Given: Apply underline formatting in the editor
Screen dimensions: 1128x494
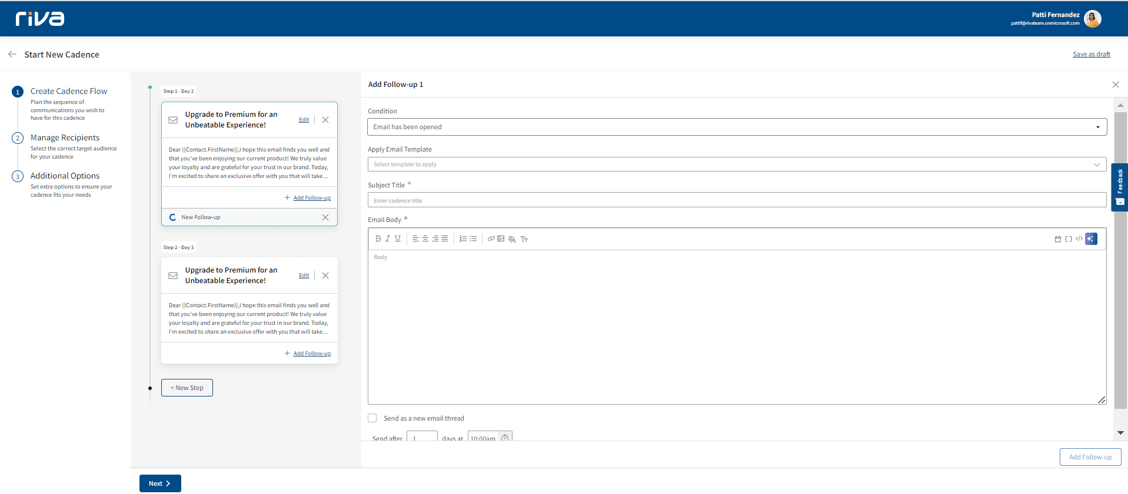Looking at the screenshot, I should click(398, 238).
